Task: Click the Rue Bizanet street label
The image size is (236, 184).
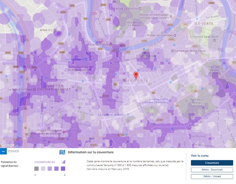Action: click(x=212, y=17)
